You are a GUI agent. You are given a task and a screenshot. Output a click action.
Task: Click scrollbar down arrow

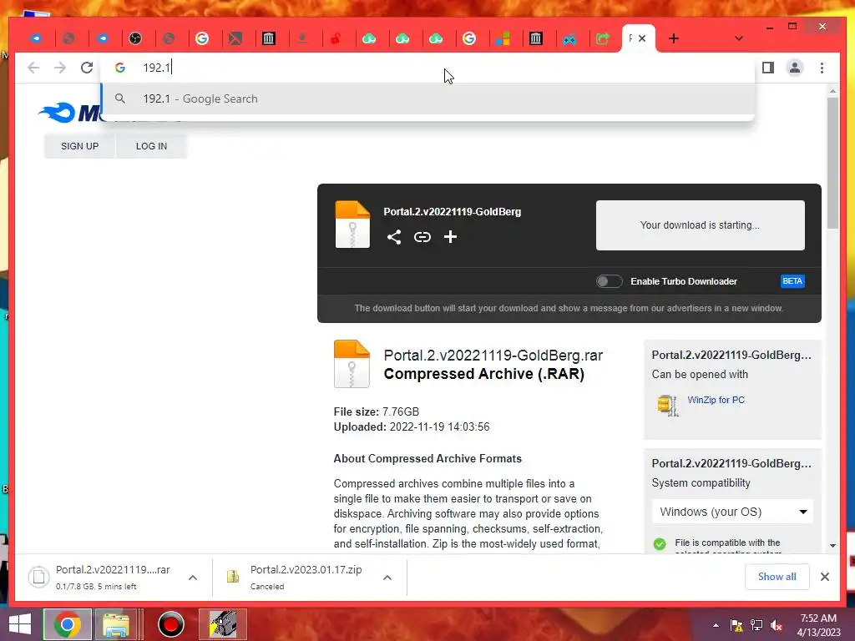click(x=832, y=545)
